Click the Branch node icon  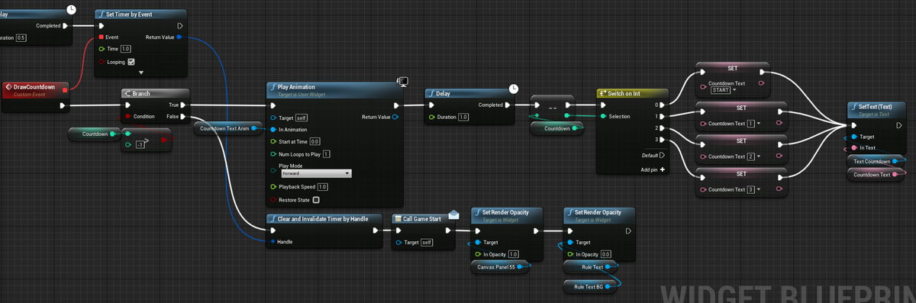[x=127, y=93]
